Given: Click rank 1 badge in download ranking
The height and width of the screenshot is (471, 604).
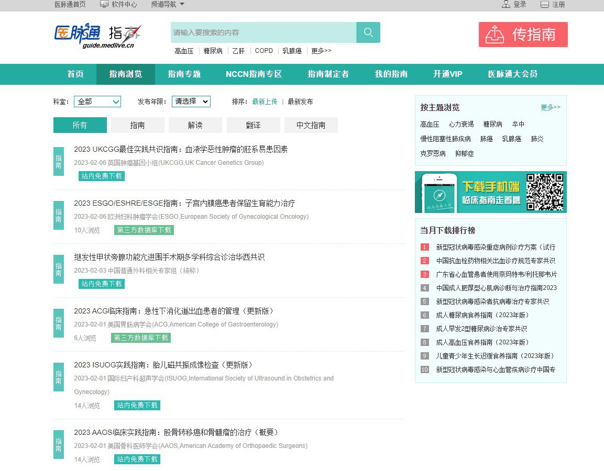Looking at the screenshot, I should pyautogui.click(x=424, y=247).
